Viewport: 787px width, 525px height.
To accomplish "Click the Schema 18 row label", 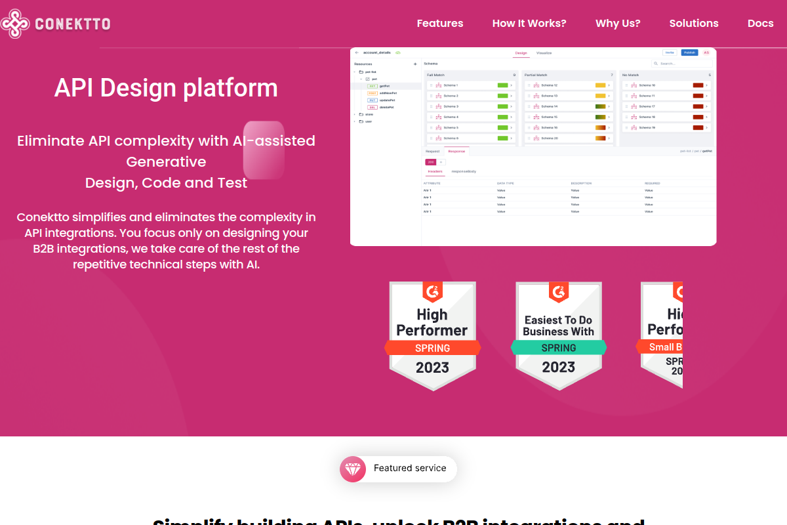I will [x=647, y=117].
